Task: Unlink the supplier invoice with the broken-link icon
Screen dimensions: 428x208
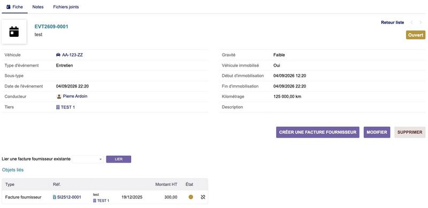Action: tap(203, 197)
